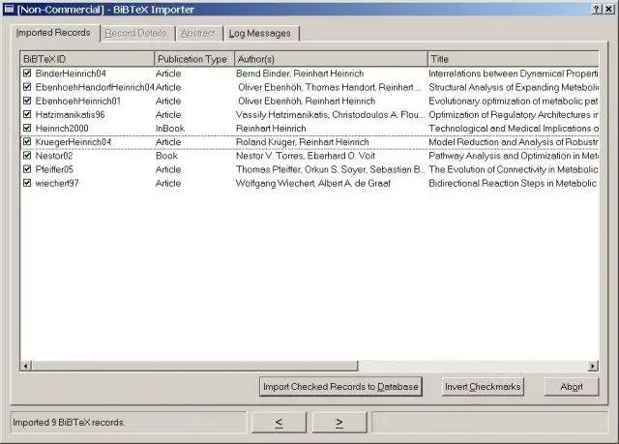This screenshot has height=444, width=619.
Task: Select the wiechert97 ID text
Action: [57, 183]
